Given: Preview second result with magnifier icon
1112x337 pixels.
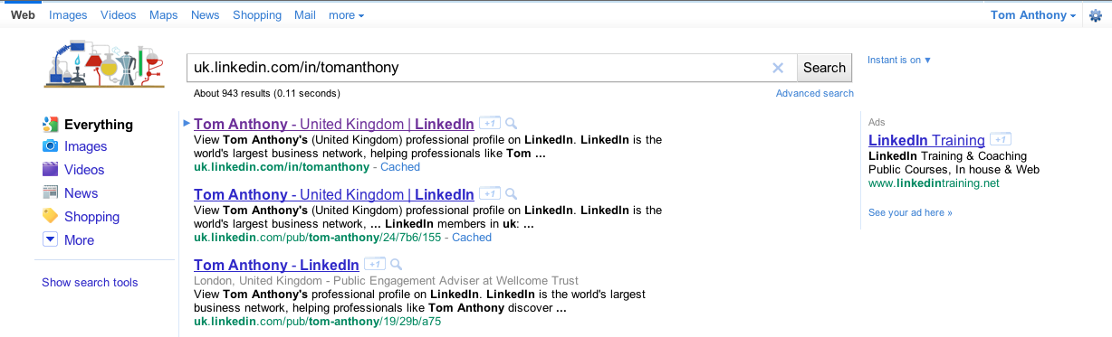Looking at the screenshot, I should 511,193.
